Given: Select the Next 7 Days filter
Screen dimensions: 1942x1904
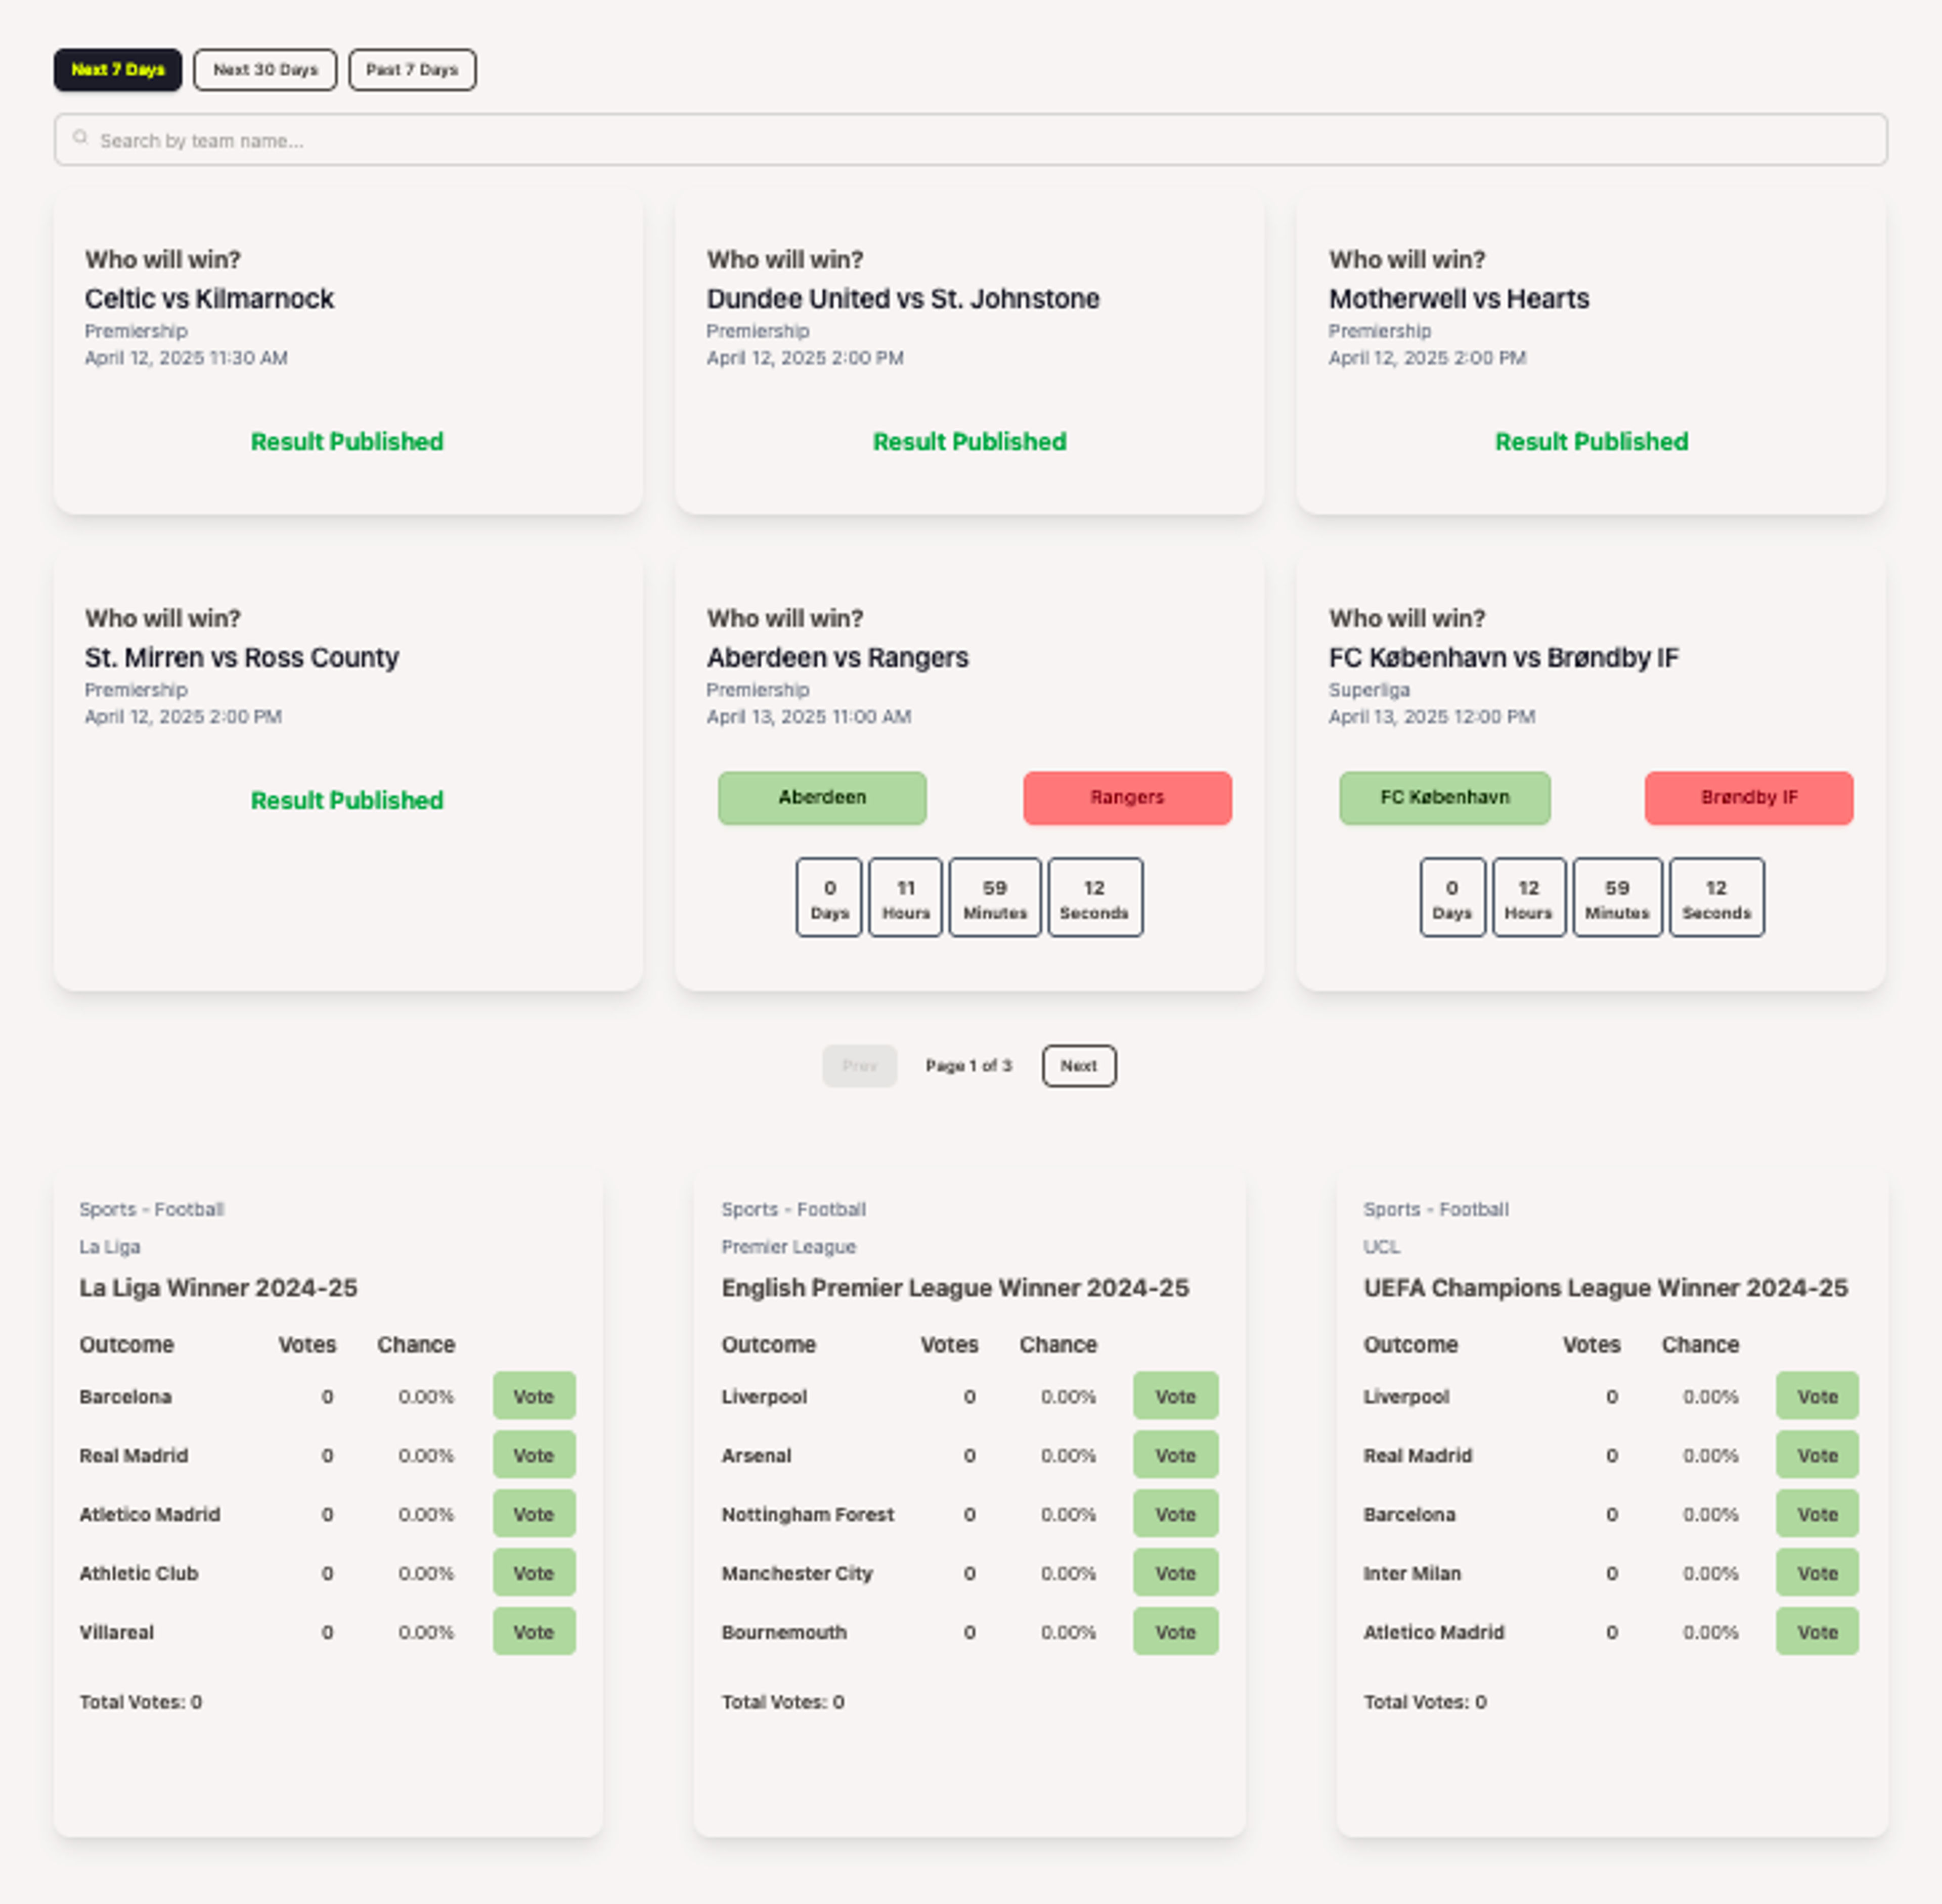Looking at the screenshot, I should [118, 70].
